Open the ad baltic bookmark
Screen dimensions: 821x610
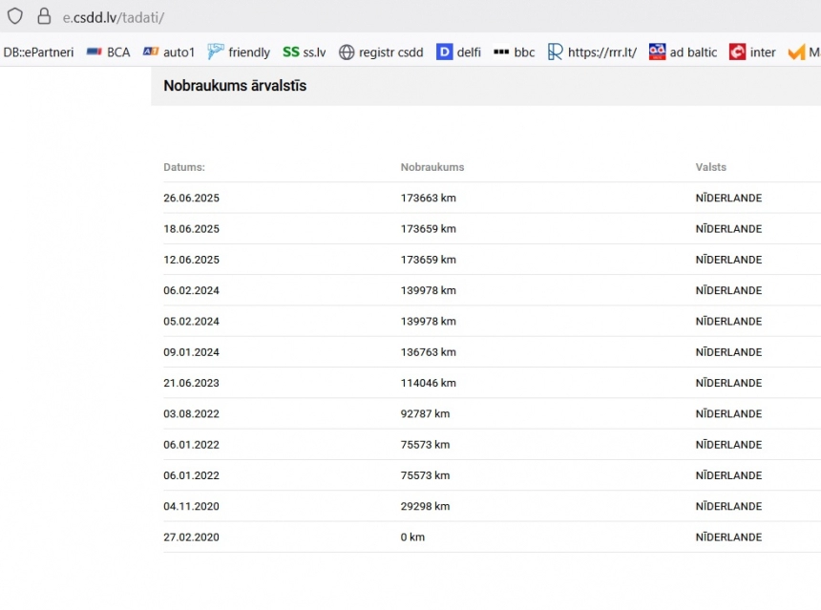pyautogui.click(x=683, y=53)
